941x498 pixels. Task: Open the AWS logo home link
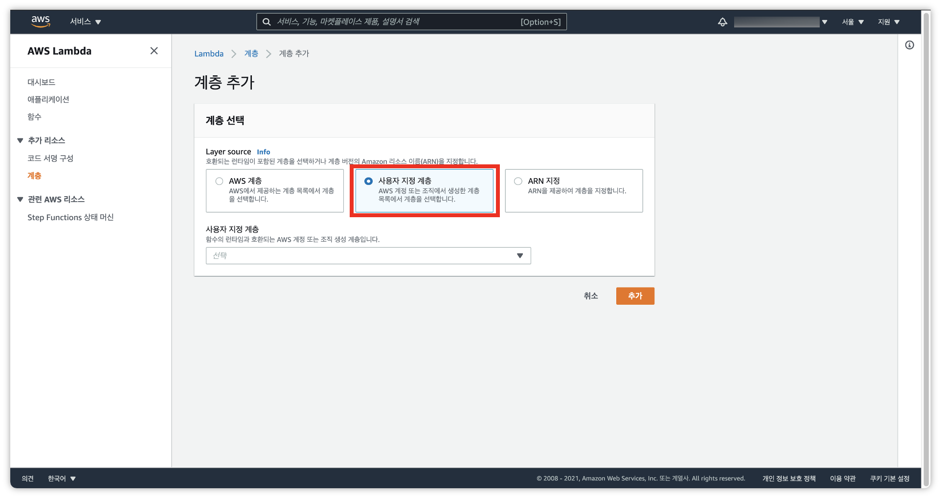[x=41, y=22]
